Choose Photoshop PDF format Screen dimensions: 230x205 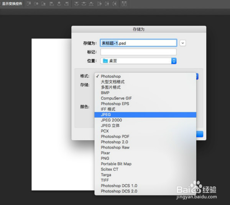[x=145, y=136]
